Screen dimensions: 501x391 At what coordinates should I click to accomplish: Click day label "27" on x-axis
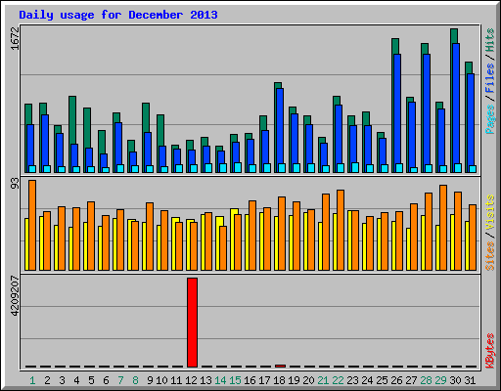(411, 380)
